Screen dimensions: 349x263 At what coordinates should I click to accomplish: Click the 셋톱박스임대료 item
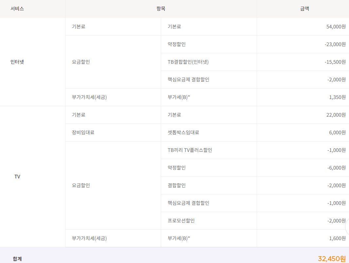coord(183,132)
